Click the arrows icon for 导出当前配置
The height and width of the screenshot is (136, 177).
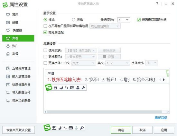pos(8,101)
